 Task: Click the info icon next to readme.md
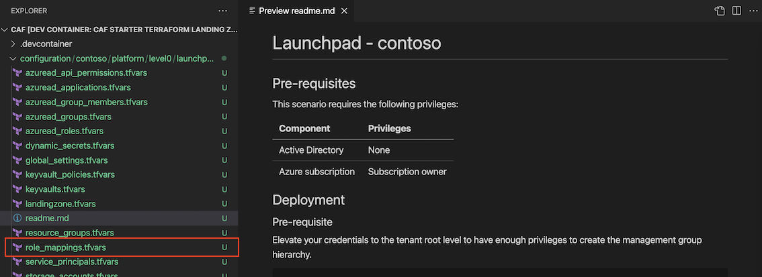(x=17, y=219)
